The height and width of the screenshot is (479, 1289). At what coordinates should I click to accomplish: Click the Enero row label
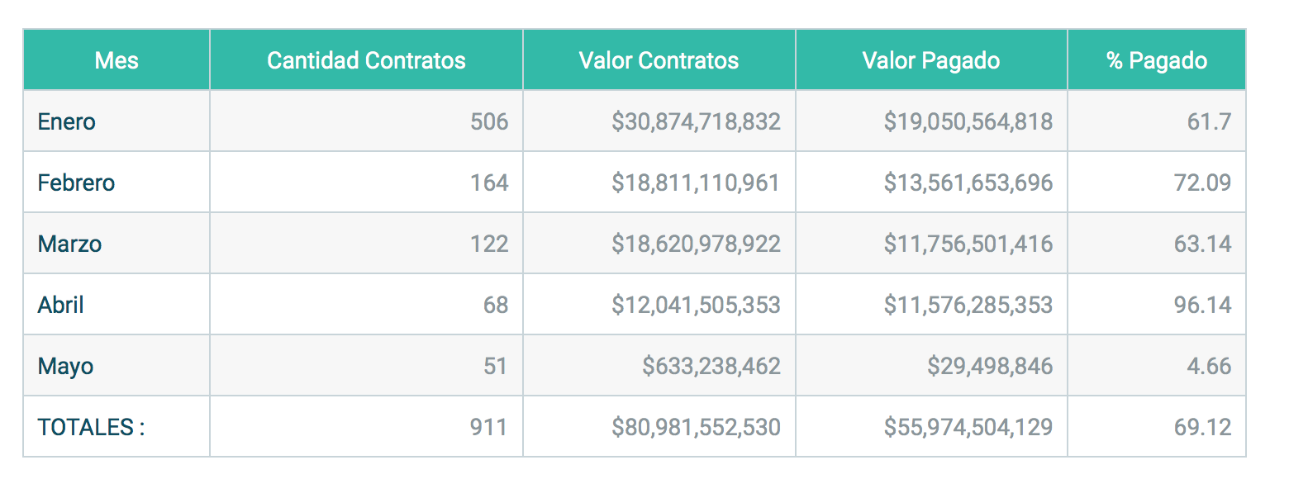pos(67,122)
